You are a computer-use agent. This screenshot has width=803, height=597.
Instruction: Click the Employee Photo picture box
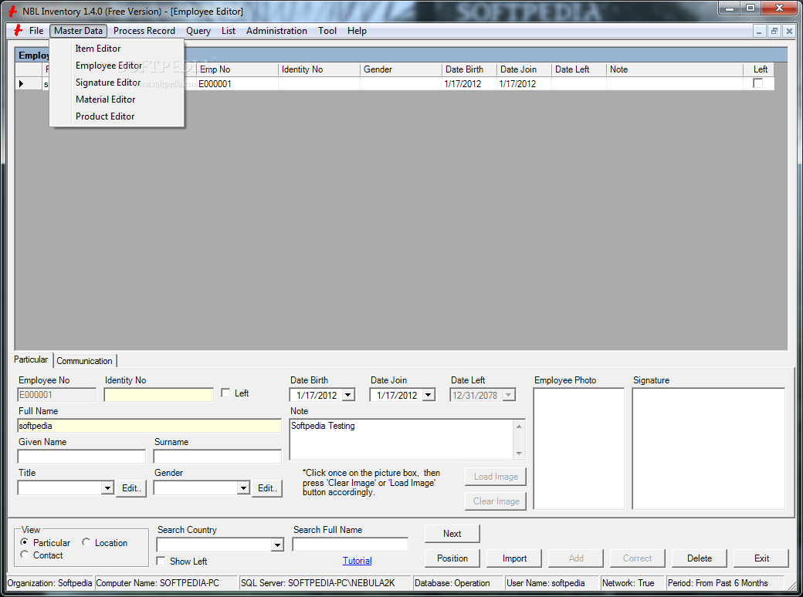[578, 449]
